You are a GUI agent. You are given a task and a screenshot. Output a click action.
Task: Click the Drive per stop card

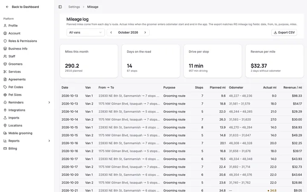(x=213, y=61)
